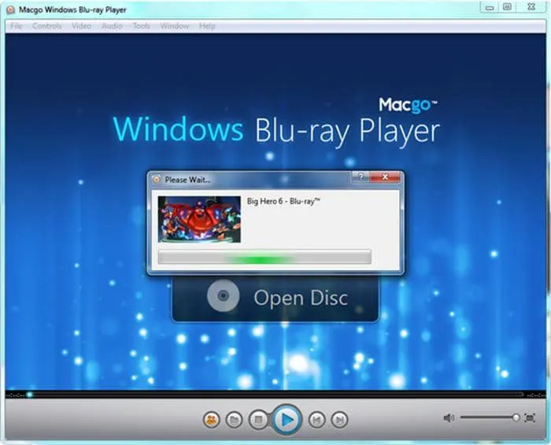551x445 pixels.
Task: Expand the Video menu
Action: coord(81,26)
